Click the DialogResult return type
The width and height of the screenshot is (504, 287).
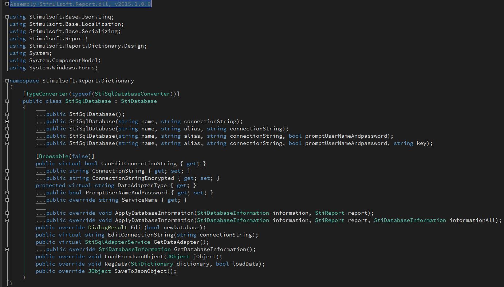coord(108,227)
